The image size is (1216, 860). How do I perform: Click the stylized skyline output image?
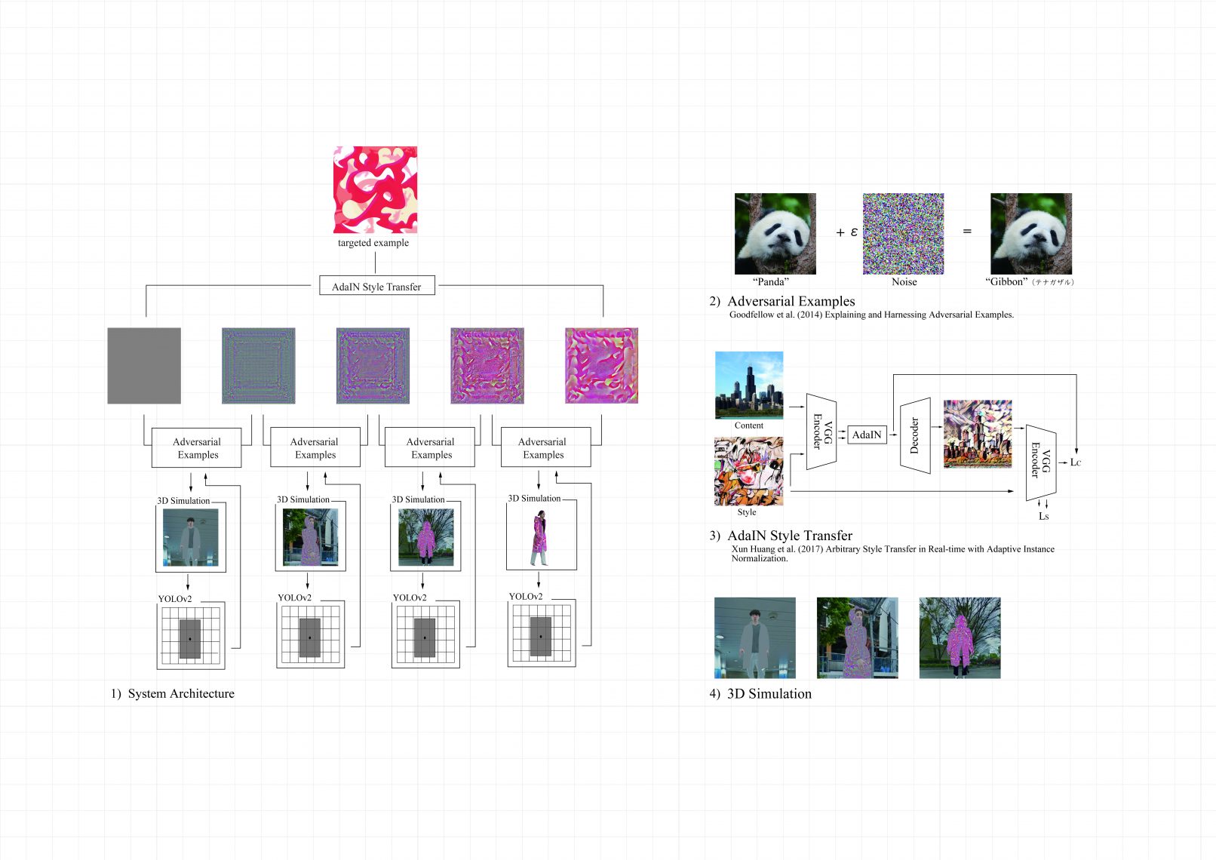pos(977,434)
